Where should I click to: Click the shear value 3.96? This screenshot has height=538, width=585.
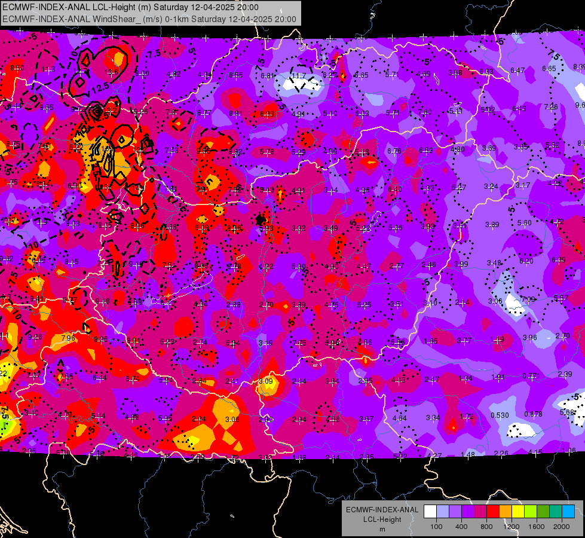point(530,338)
